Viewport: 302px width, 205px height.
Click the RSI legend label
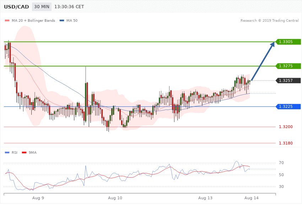click(15, 153)
